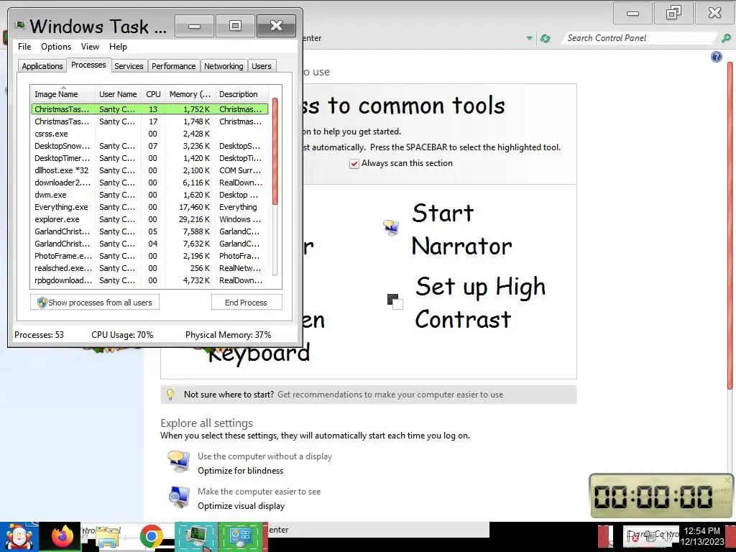Open the Start Narrator link

click(461, 229)
